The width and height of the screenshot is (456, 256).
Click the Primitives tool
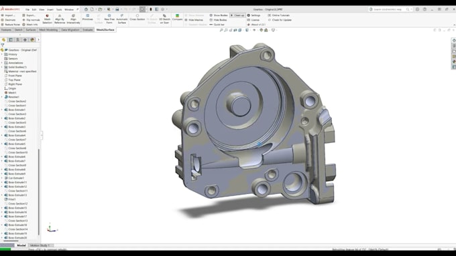(x=88, y=17)
